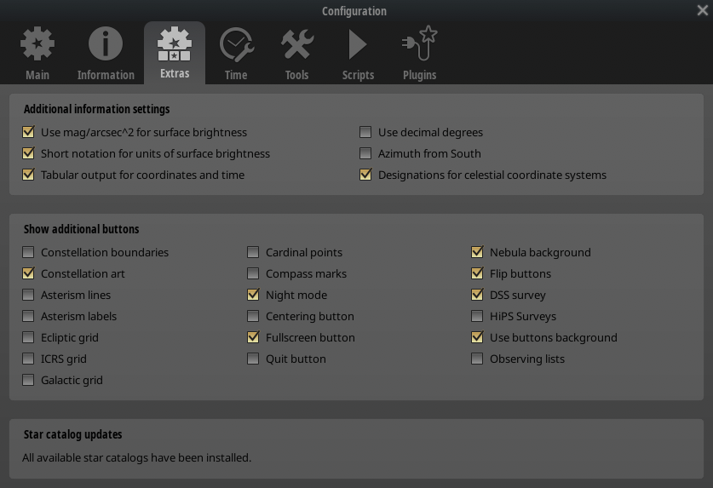Open the Tools wrench-screwdriver icon
The width and height of the screenshot is (713, 488).
tap(296, 44)
